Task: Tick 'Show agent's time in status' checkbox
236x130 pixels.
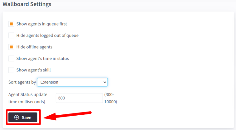Action: (x=11, y=59)
